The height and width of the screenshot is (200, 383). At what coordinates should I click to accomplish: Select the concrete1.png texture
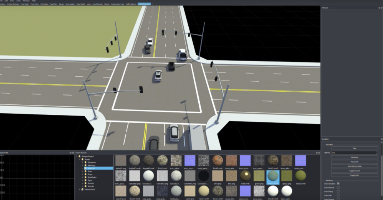point(135,175)
